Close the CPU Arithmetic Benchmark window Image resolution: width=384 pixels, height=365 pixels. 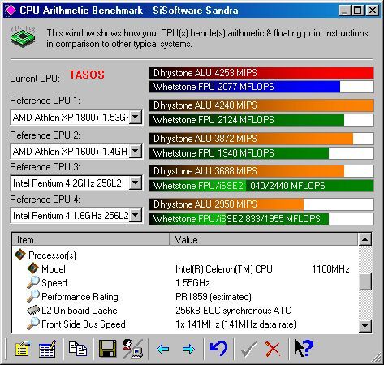tap(373, 11)
